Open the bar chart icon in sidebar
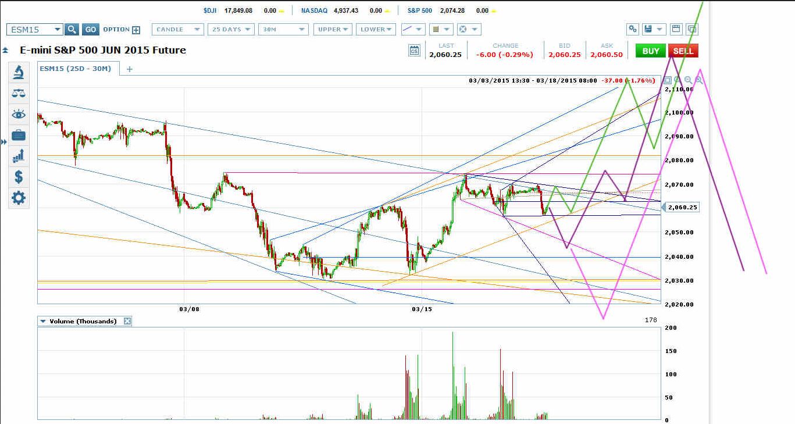The image size is (795, 424). point(19,156)
